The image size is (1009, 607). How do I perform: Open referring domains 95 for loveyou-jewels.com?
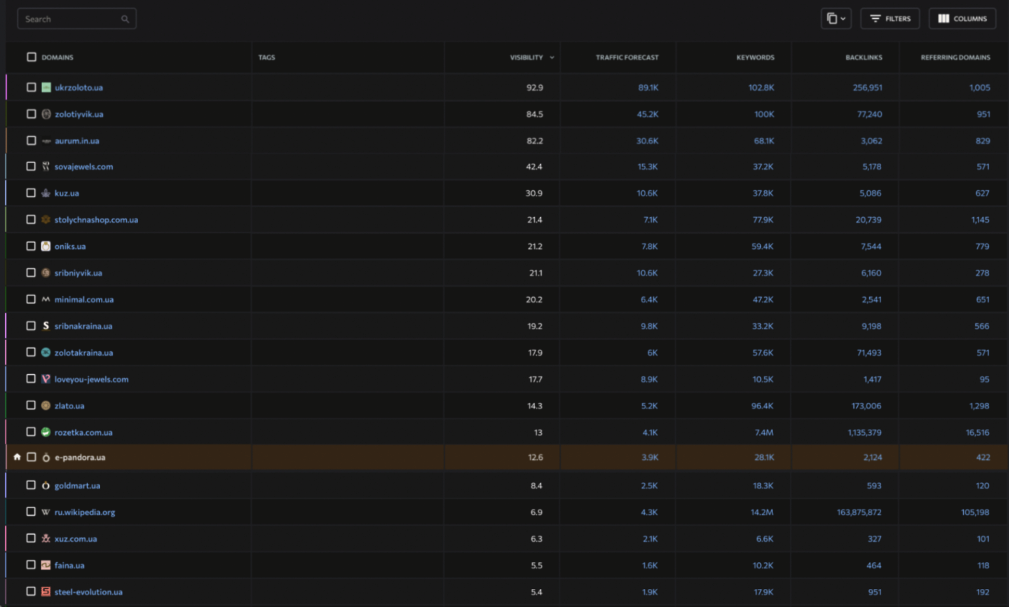(x=984, y=379)
